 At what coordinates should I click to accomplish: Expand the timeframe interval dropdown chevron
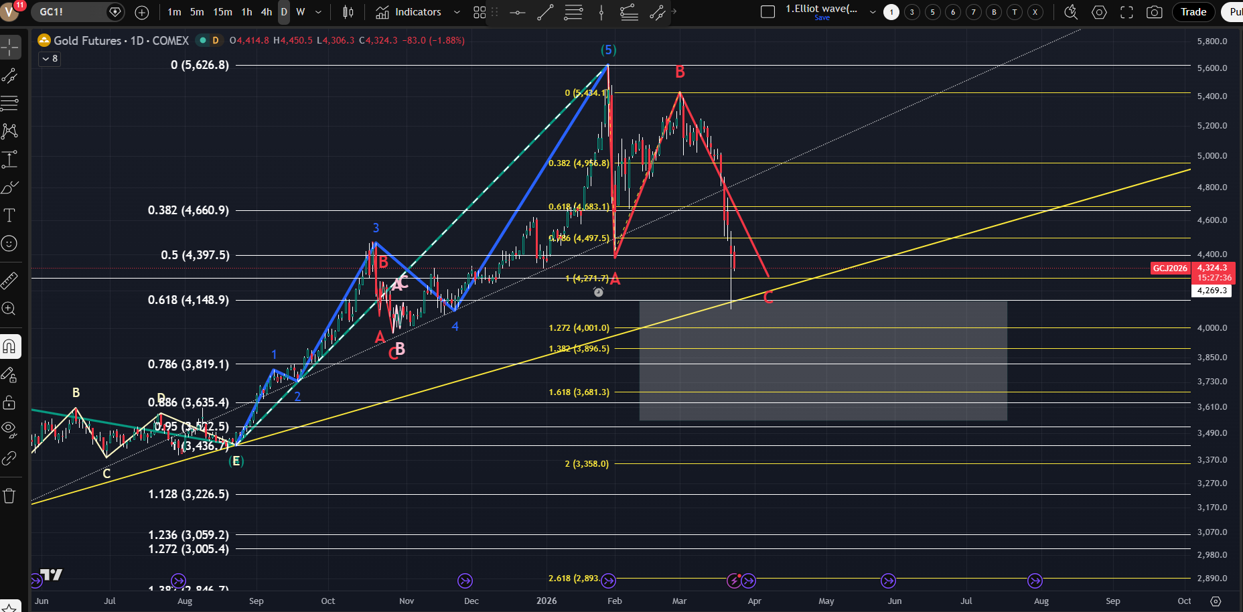(x=318, y=12)
